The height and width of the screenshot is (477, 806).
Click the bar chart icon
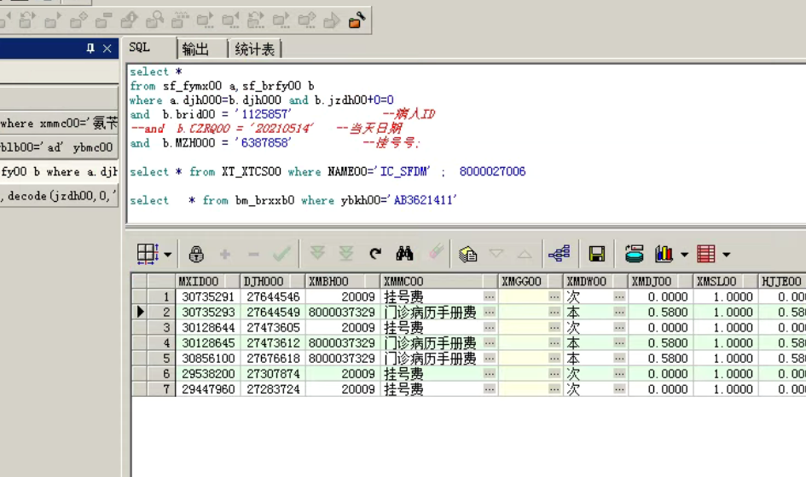pyautogui.click(x=664, y=254)
